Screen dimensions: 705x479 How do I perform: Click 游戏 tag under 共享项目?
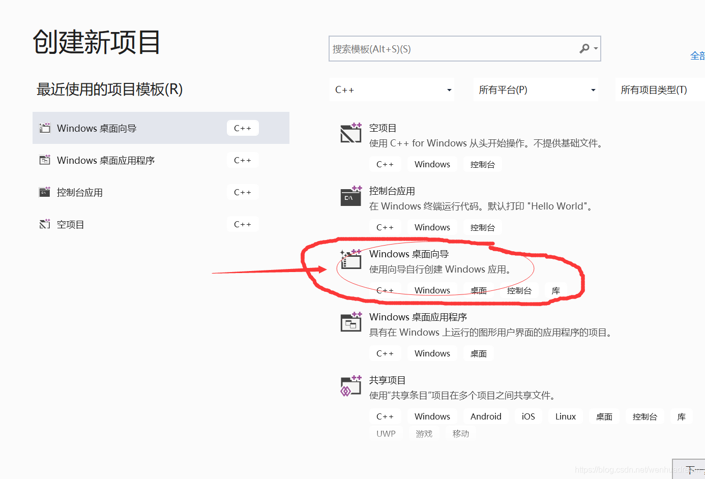point(424,434)
